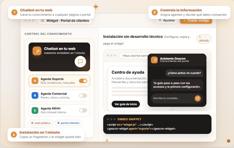234x148 pixels.
Task: Click the embed snippet code block
Action: (x=157, y=124)
